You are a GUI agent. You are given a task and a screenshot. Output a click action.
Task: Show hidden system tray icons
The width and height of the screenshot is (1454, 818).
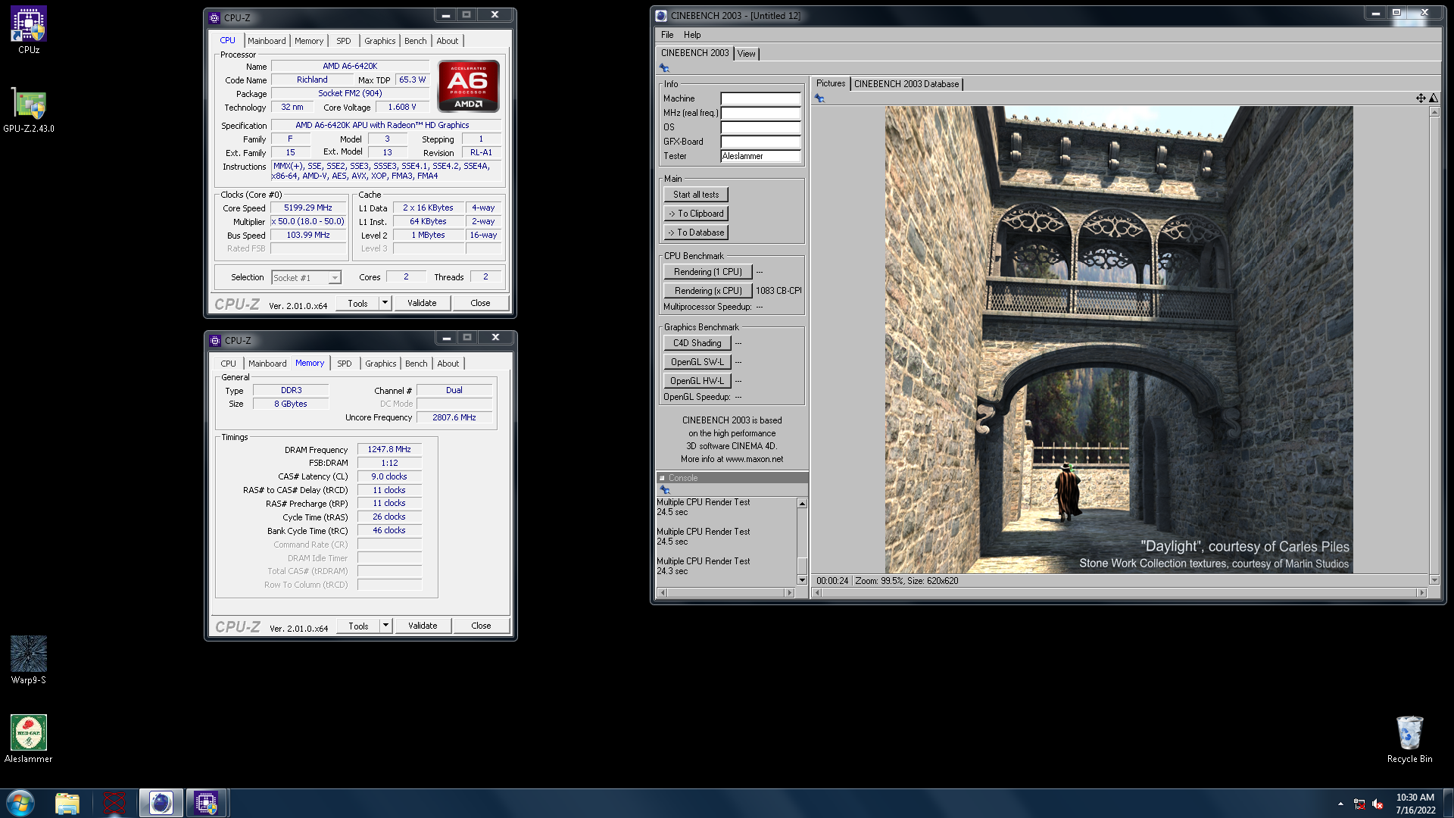[x=1340, y=804]
